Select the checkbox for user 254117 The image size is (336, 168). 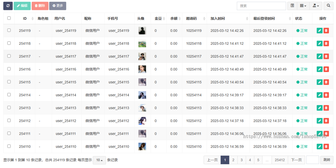9,56
